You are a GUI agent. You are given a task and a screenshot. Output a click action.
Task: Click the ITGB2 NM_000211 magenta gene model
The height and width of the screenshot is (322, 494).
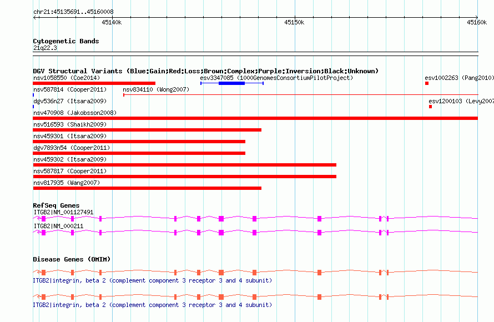(255, 232)
